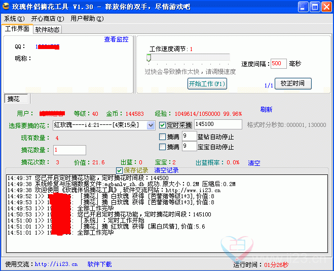Open the 用户帮助(Z) menu
The image size is (334, 271).
point(87,19)
